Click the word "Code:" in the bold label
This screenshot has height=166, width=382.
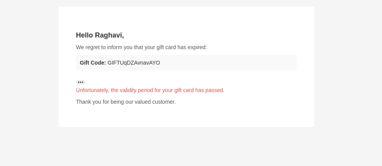[98, 63]
